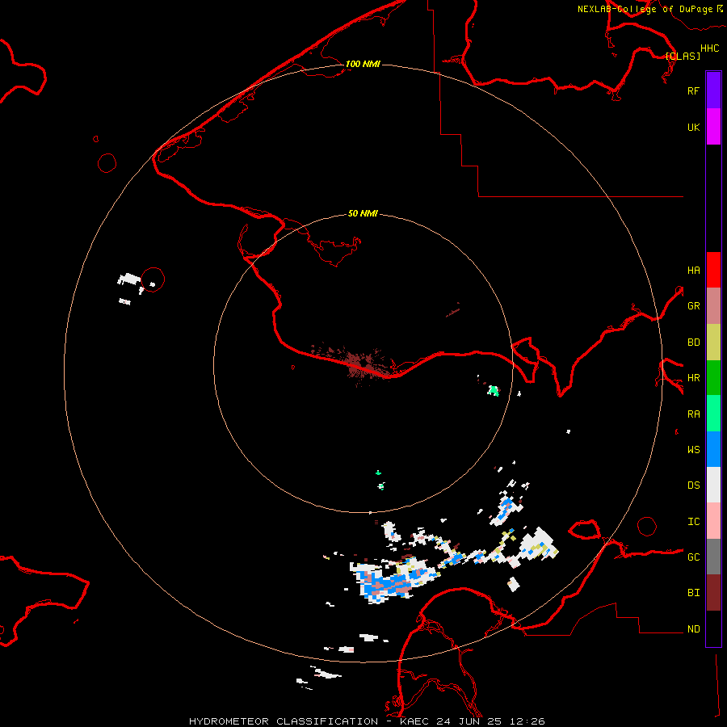Screen dimensions: 727x727
Task: Click the UK magenta legend swatch
Action: point(713,127)
